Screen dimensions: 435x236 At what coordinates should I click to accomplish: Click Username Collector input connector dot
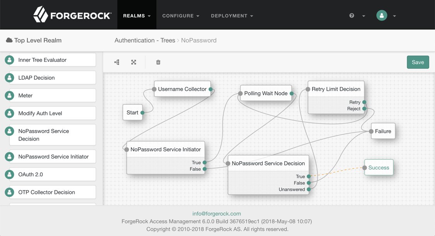pos(154,89)
